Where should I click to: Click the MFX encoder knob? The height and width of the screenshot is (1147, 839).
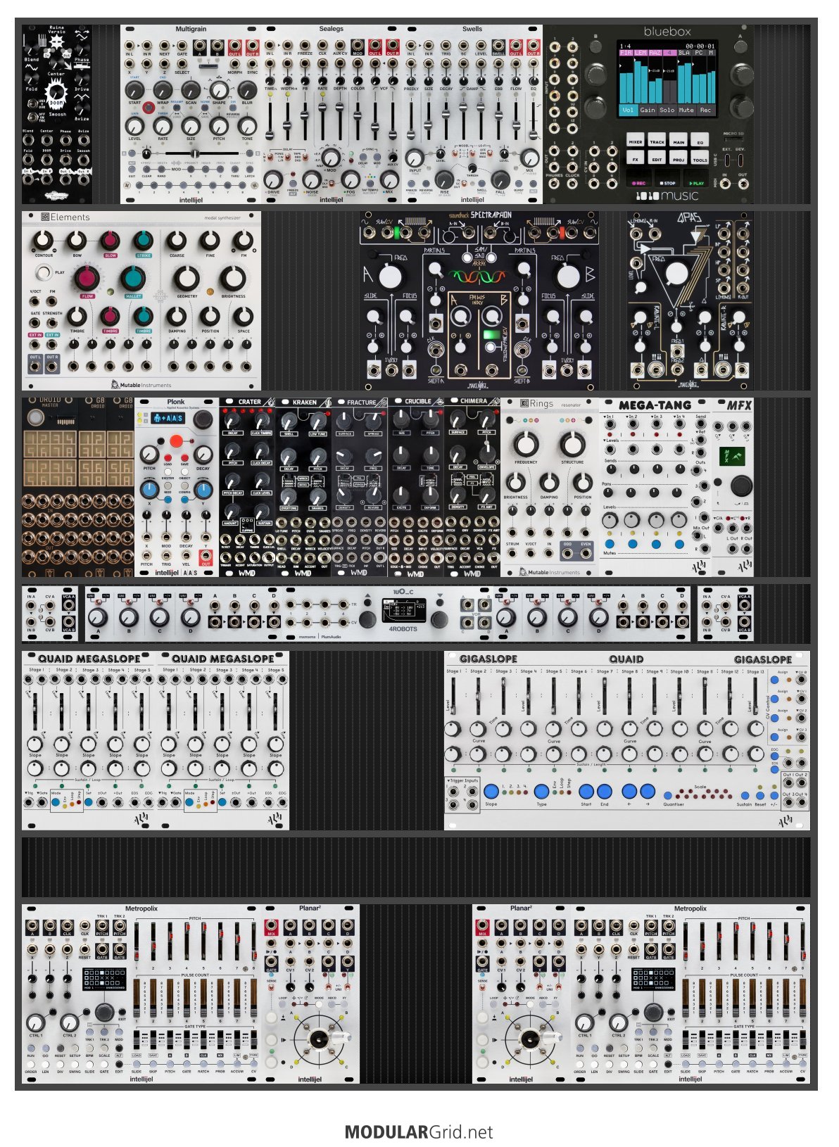(x=740, y=486)
